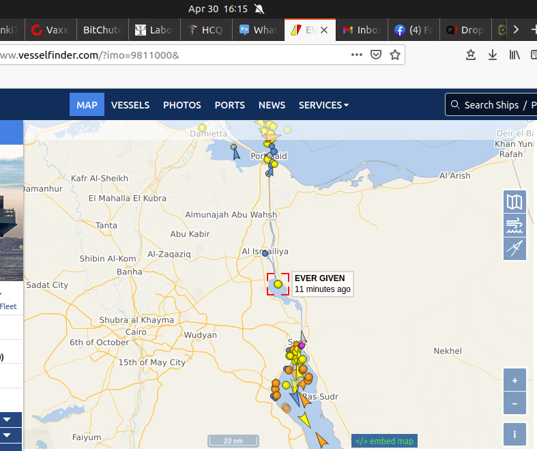This screenshot has height=451, width=537.
Task: Open the VESSELS menu item
Action: 130,105
